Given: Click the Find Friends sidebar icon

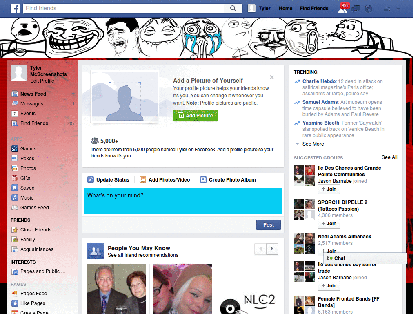Looking at the screenshot, I should (15, 123).
